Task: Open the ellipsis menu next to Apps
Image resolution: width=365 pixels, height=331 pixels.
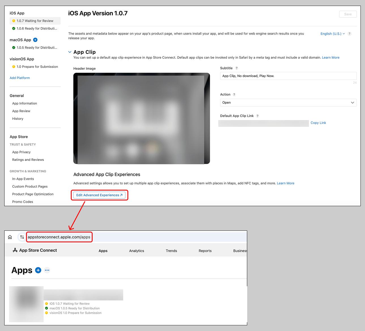Action: (x=47, y=270)
